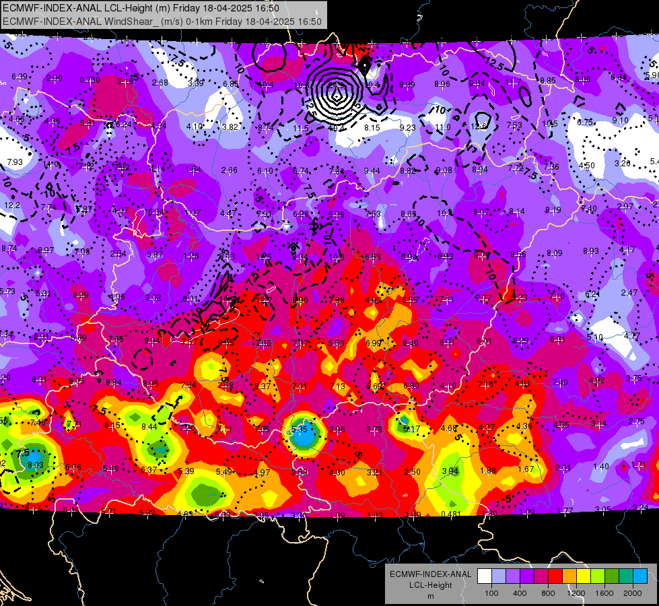Click the 800 legend scale label
Viewport: 659px width, 606px height.
[548, 593]
